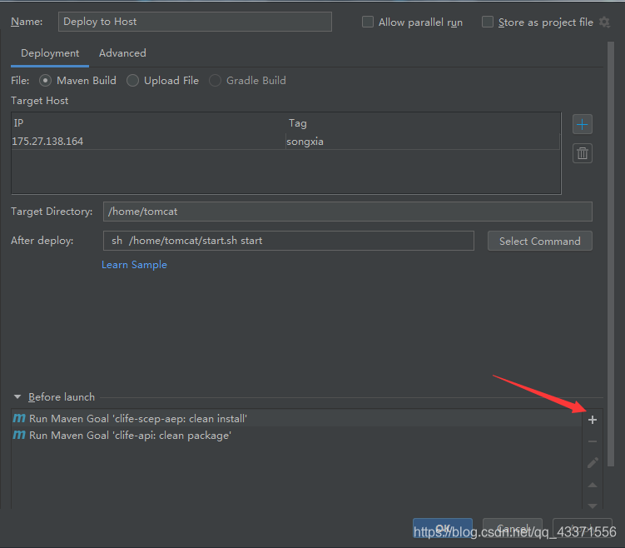The image size is (625, 548).
Task: Click the remove before-launch task minus icon
Action: [593, 441]
